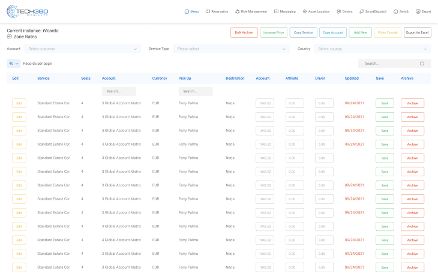Click the 'Records per page' label
This screenshot has height=274, width=438.
tap(37, 64)
